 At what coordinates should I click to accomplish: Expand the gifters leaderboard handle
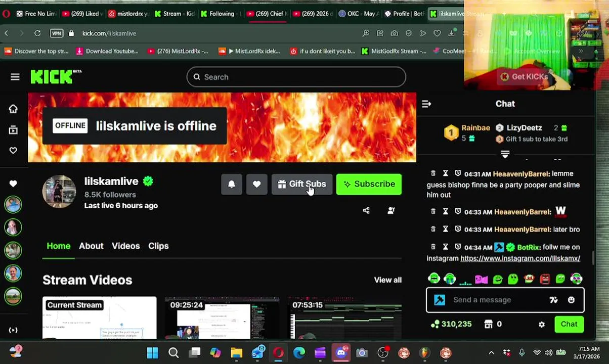[x=505, y=153]
